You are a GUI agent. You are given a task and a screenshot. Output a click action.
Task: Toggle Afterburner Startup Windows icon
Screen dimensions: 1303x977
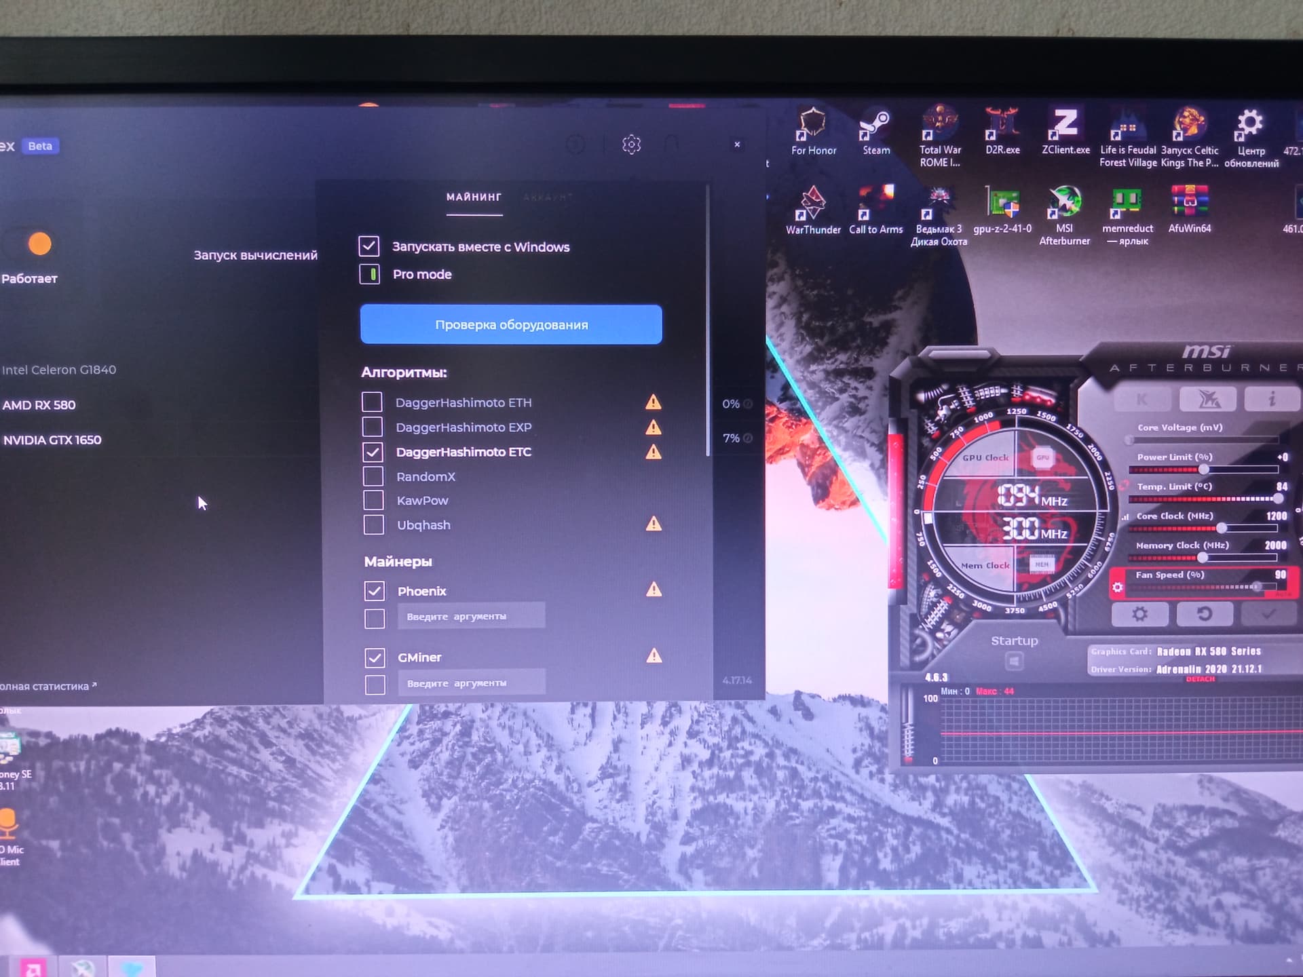click(x=1014, y=661)
